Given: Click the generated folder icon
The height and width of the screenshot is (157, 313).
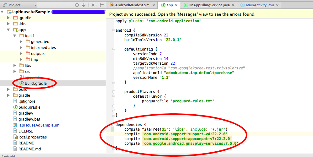Looking at the screenshot, I should (28, 41).
